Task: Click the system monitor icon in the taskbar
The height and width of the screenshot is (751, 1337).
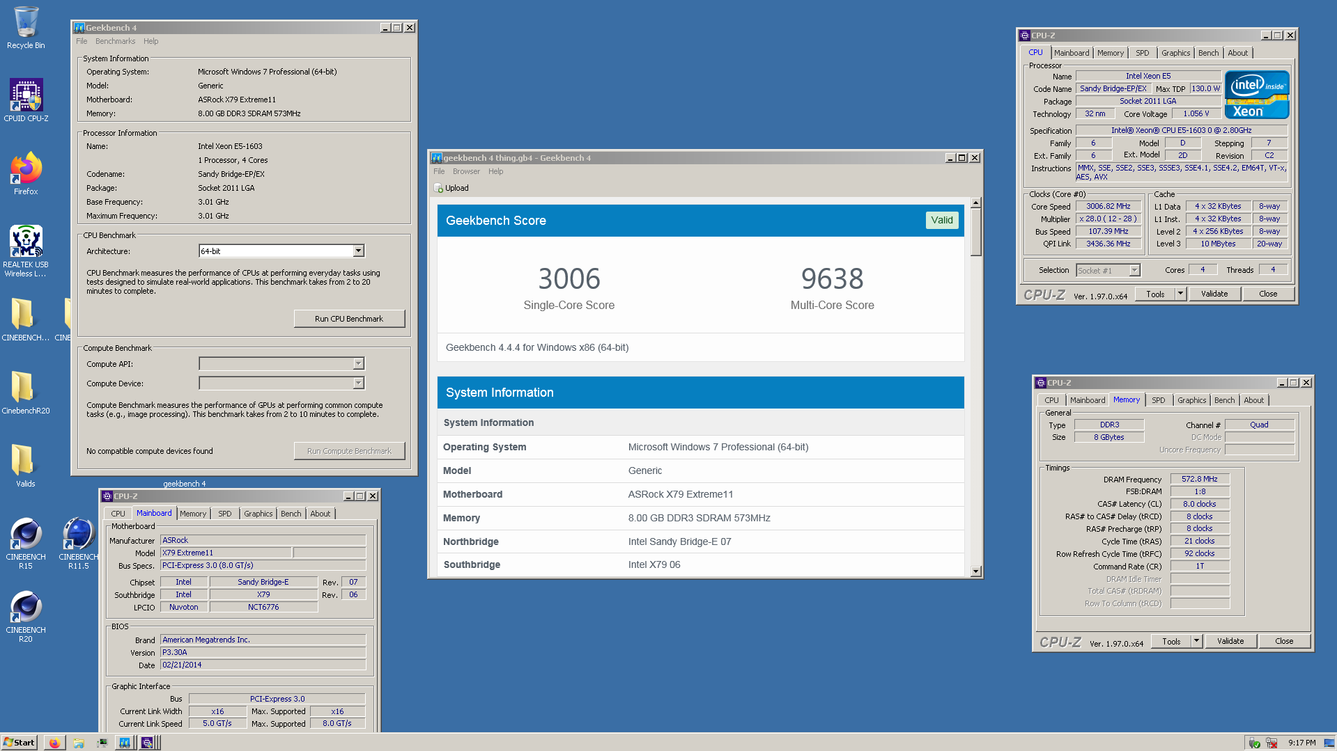Action: (102, 743)
